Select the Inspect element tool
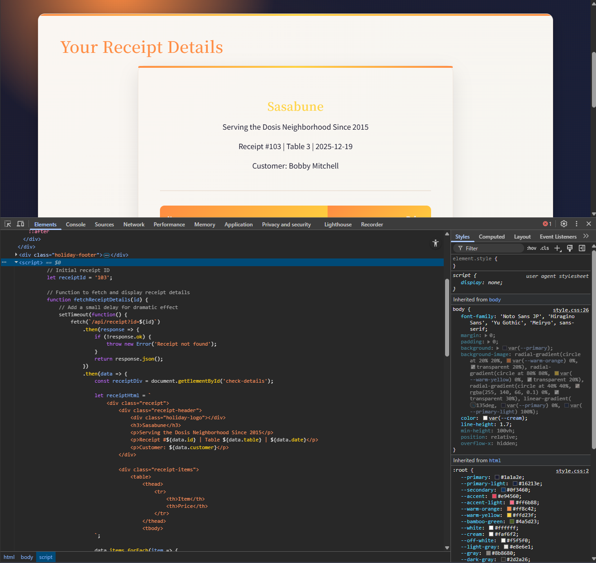 click(x=7, y=224)
